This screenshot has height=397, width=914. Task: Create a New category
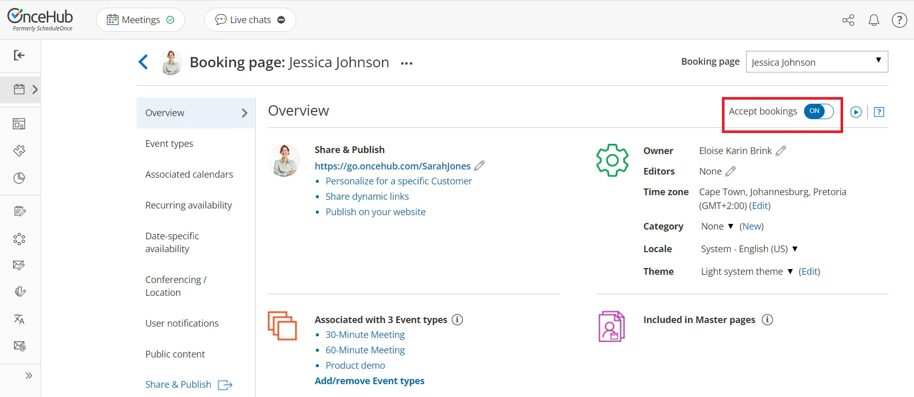(752, 226)
